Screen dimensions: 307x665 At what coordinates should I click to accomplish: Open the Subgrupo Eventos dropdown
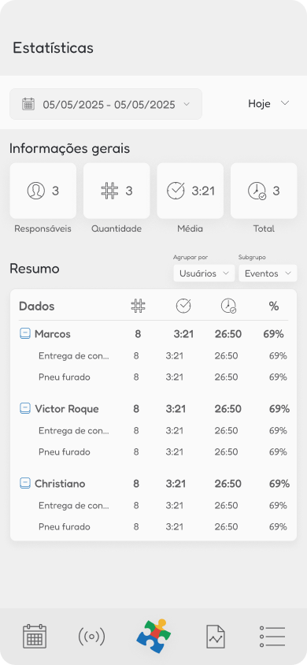268,273
